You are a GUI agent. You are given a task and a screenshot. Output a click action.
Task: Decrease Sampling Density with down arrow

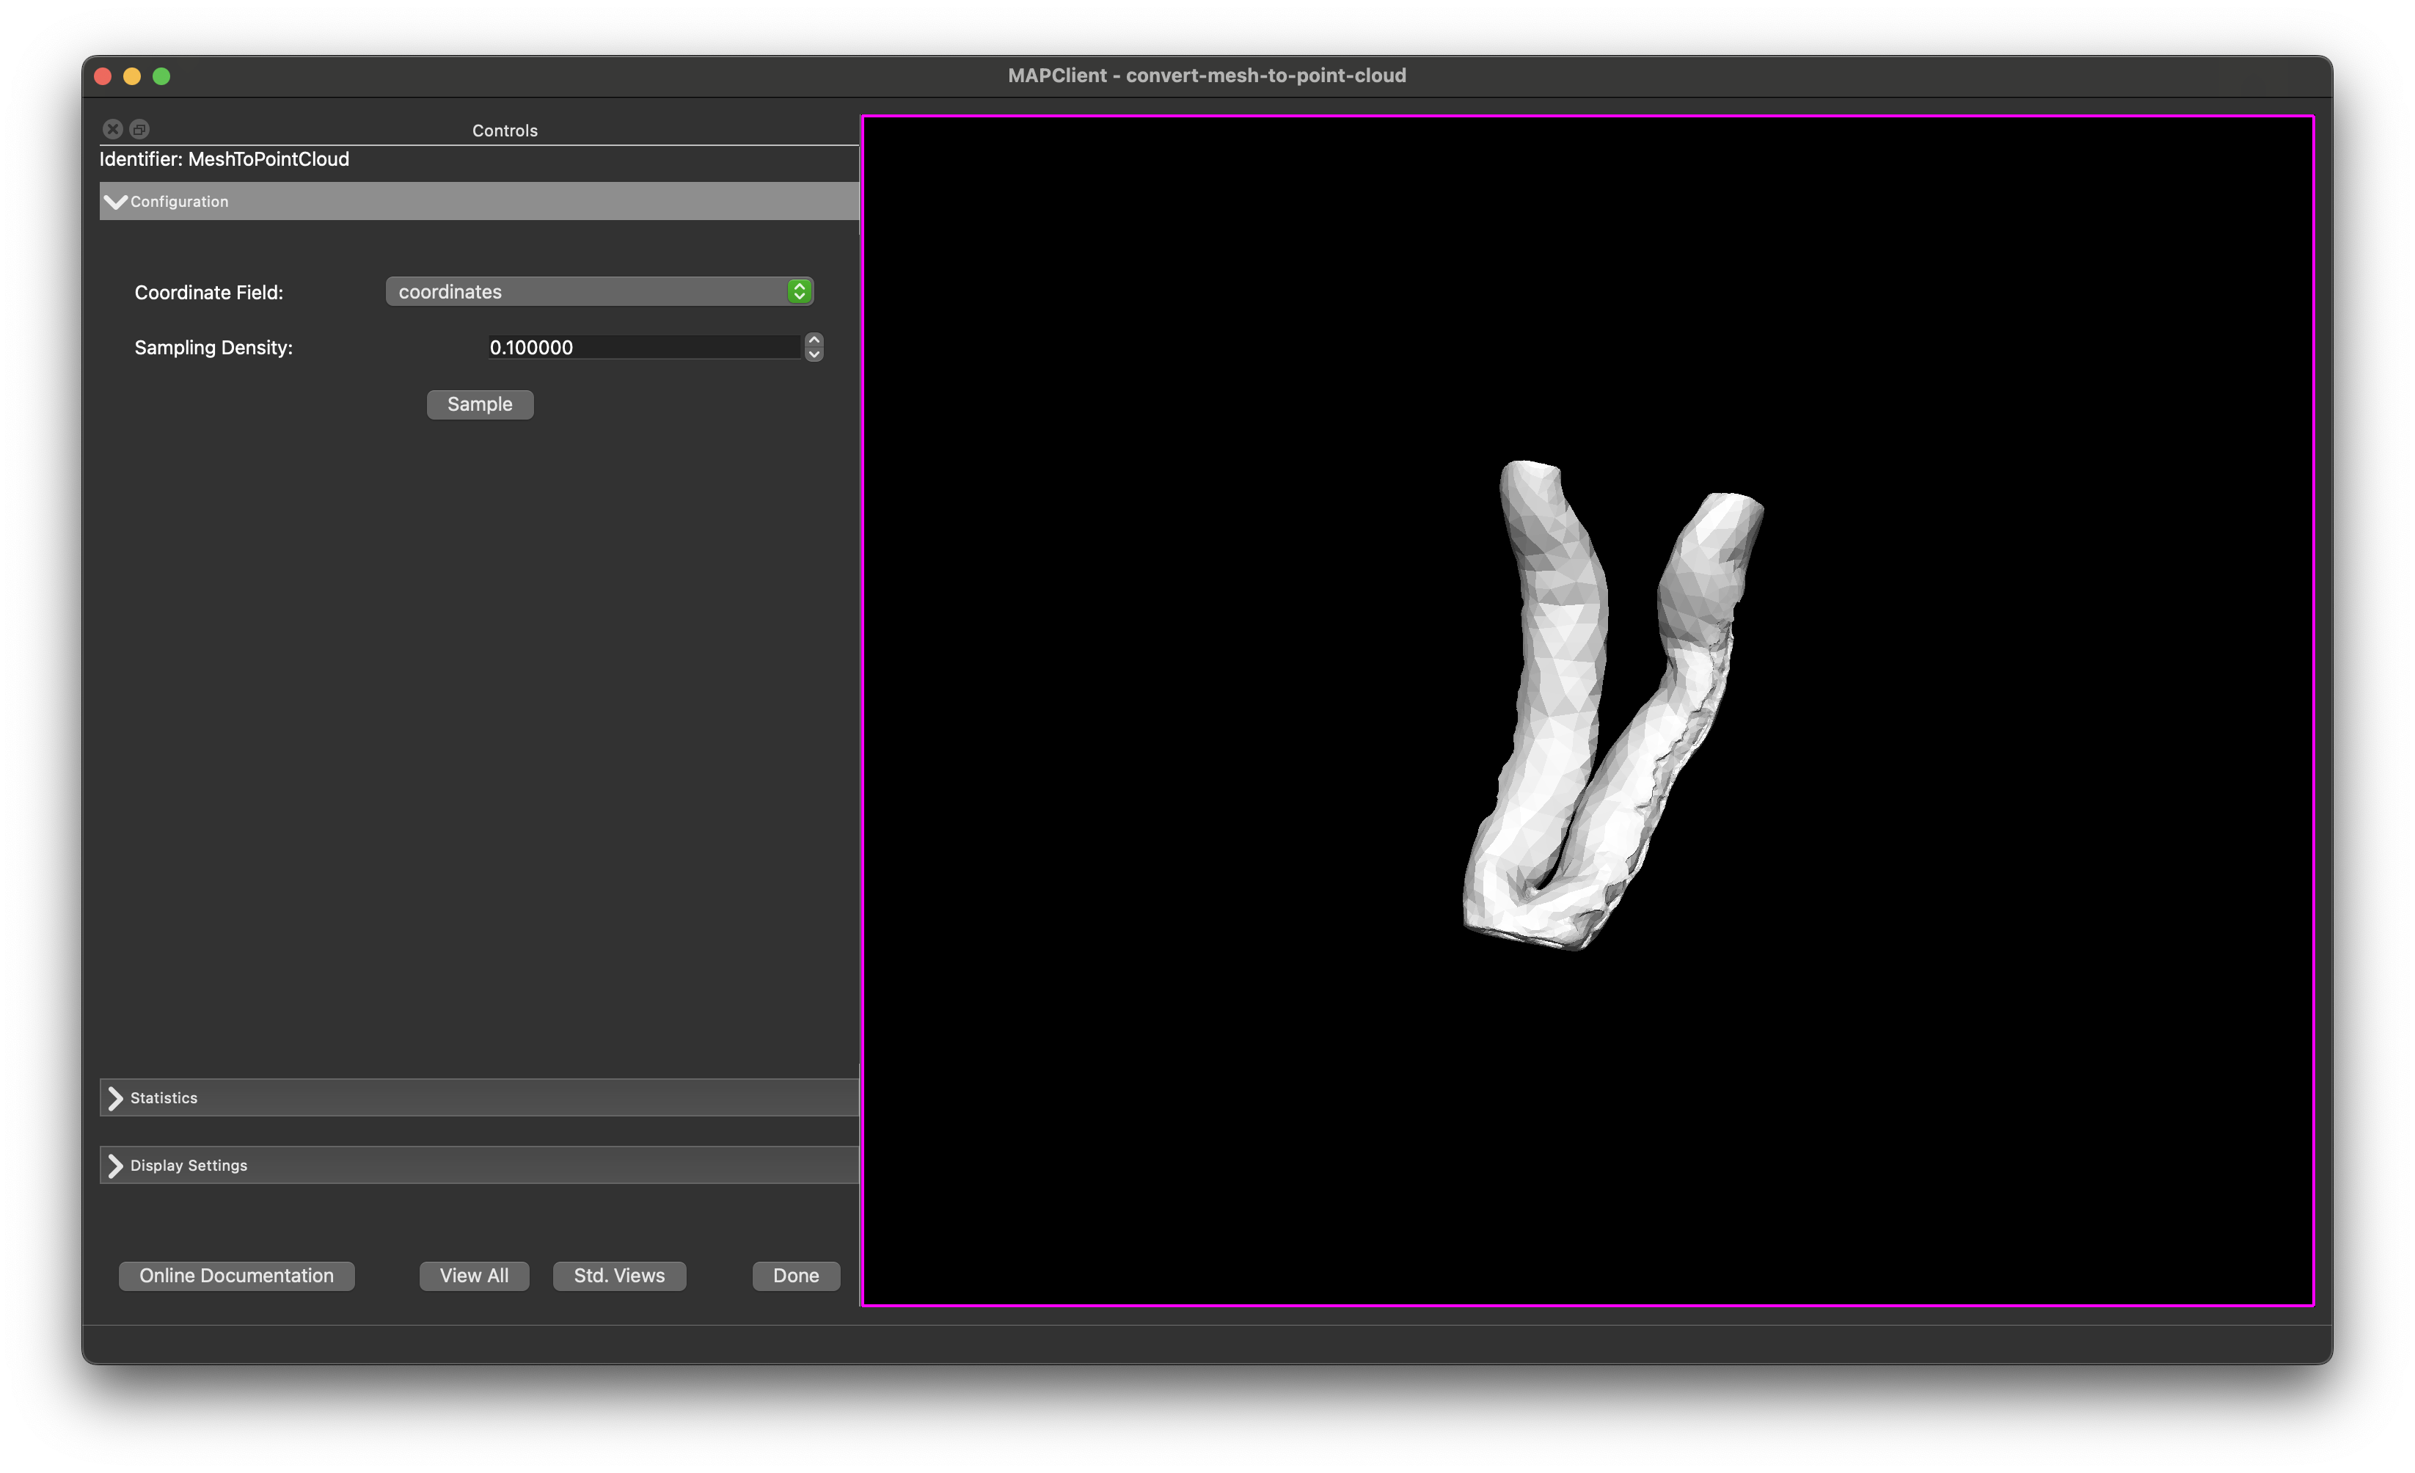click(x=814, y=355)
